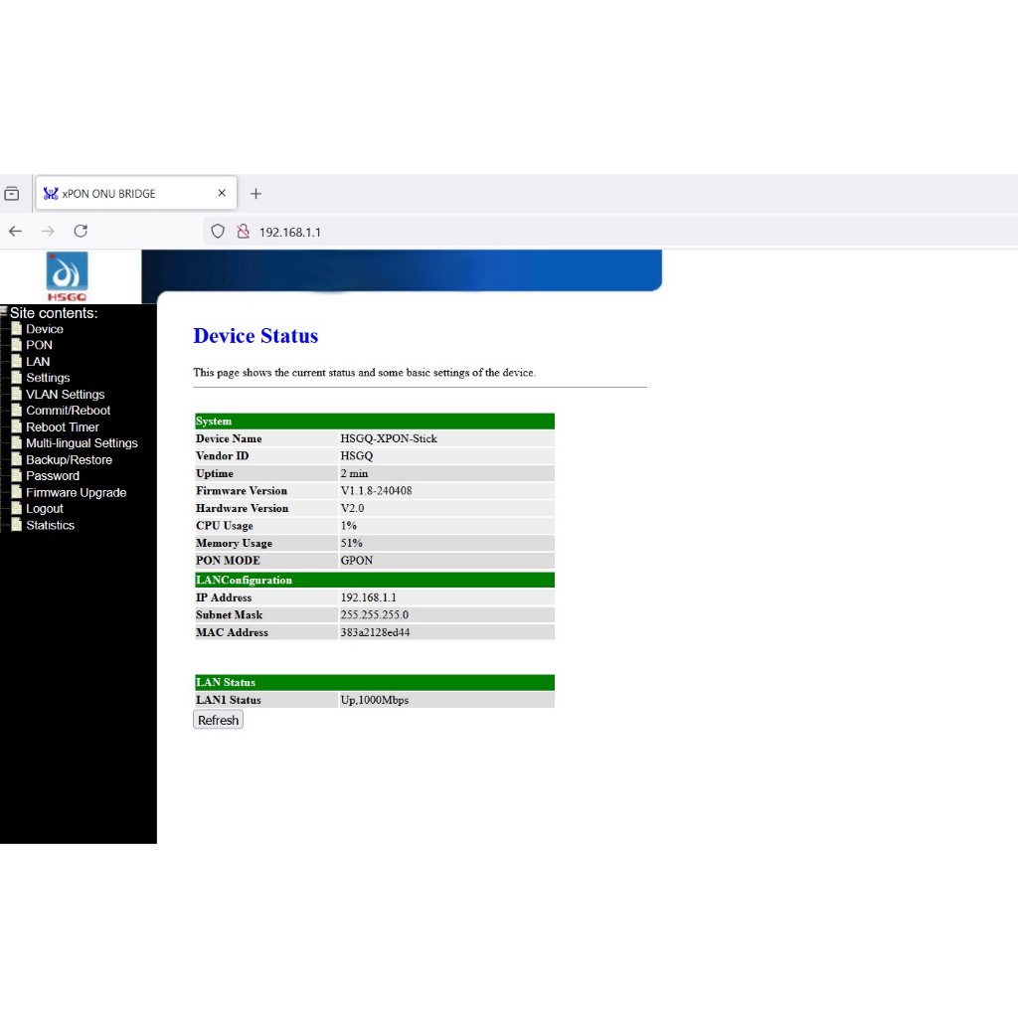
Task: Click the browser reload icon
Action: tap(81, 231)
